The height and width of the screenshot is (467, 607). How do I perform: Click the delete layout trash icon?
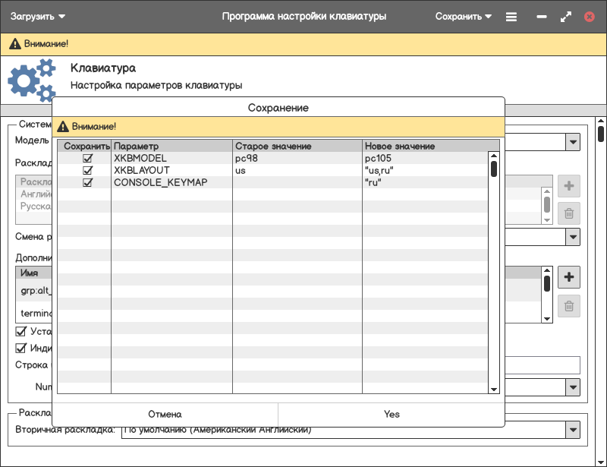click(569, 213)
